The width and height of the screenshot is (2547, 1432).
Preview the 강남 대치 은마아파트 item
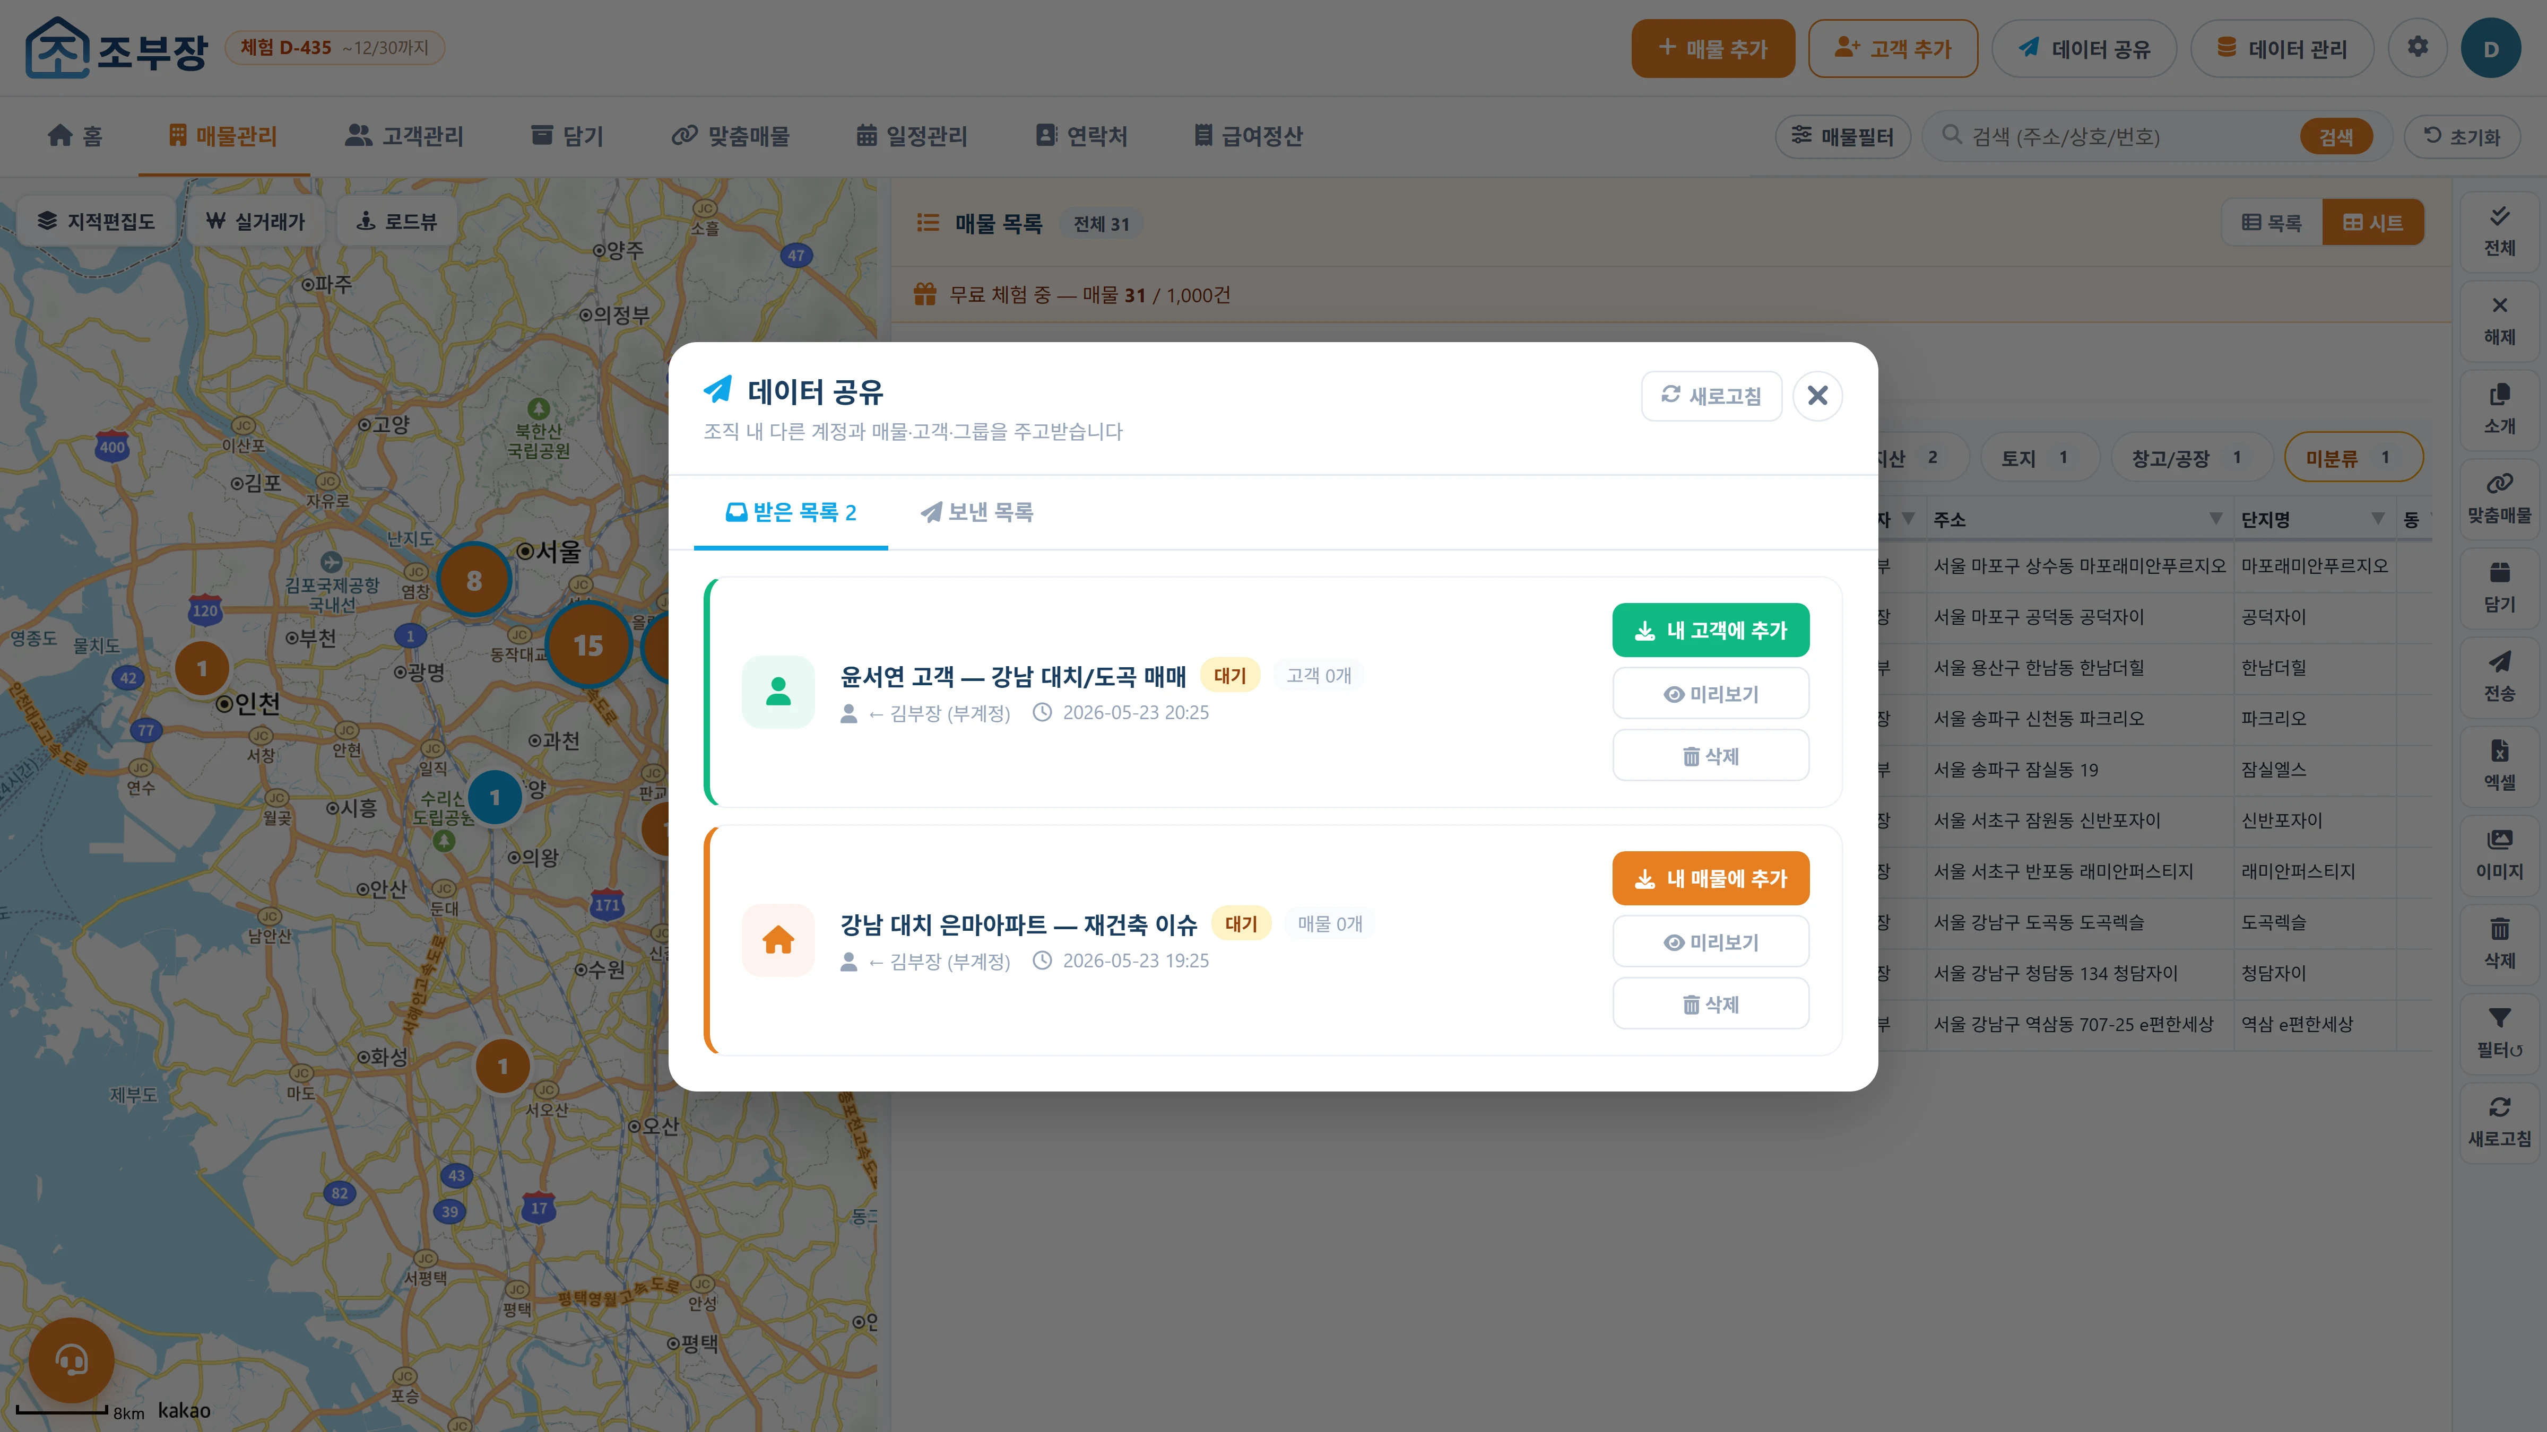coord(1711,942)
